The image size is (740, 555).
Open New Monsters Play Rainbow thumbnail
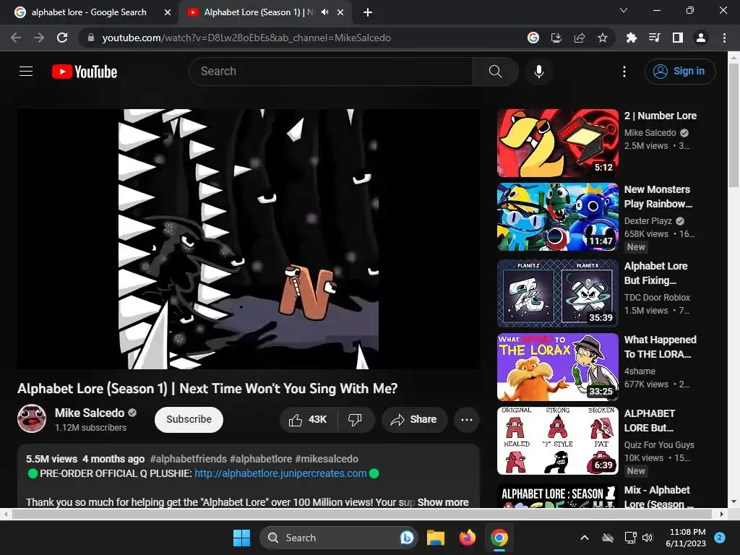pyautogui.click(x=557, y=217)
